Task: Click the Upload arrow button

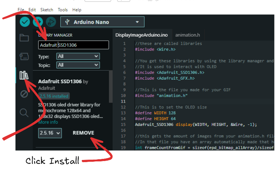Action: (x=37, y=22)
